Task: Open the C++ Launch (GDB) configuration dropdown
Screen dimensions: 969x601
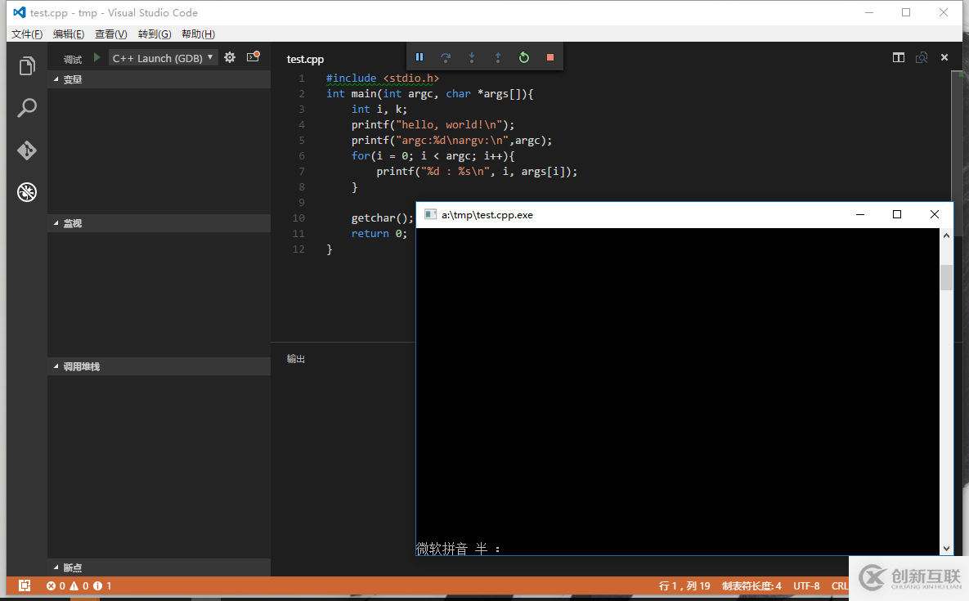Action: (163, 57)
